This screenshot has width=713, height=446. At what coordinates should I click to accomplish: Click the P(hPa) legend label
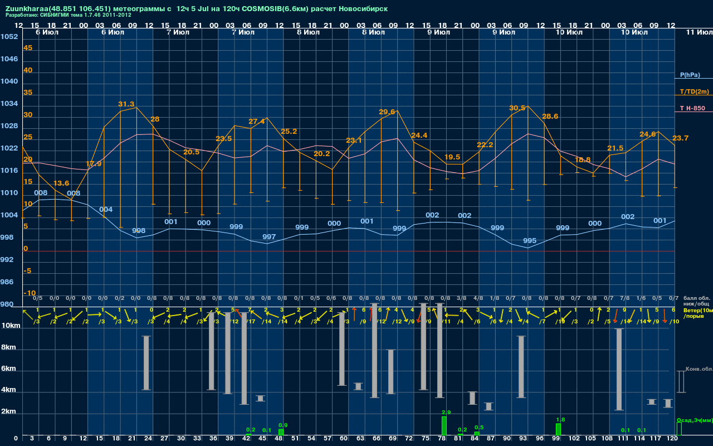(x=690, y=75)
